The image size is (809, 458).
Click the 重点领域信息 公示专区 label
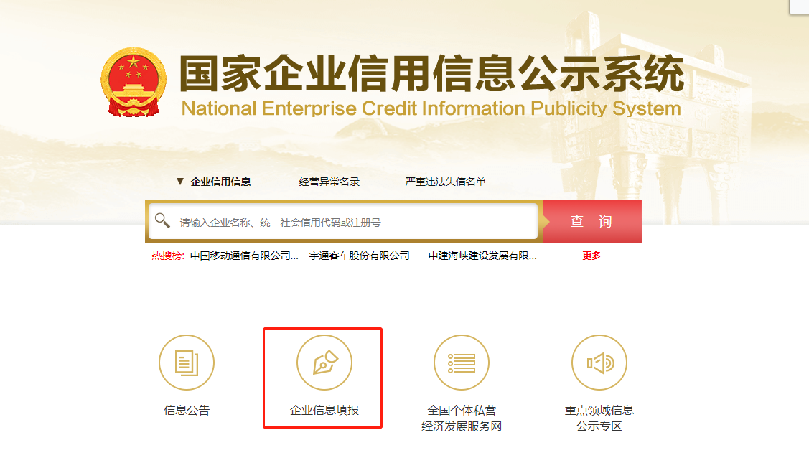coord(599,419)
